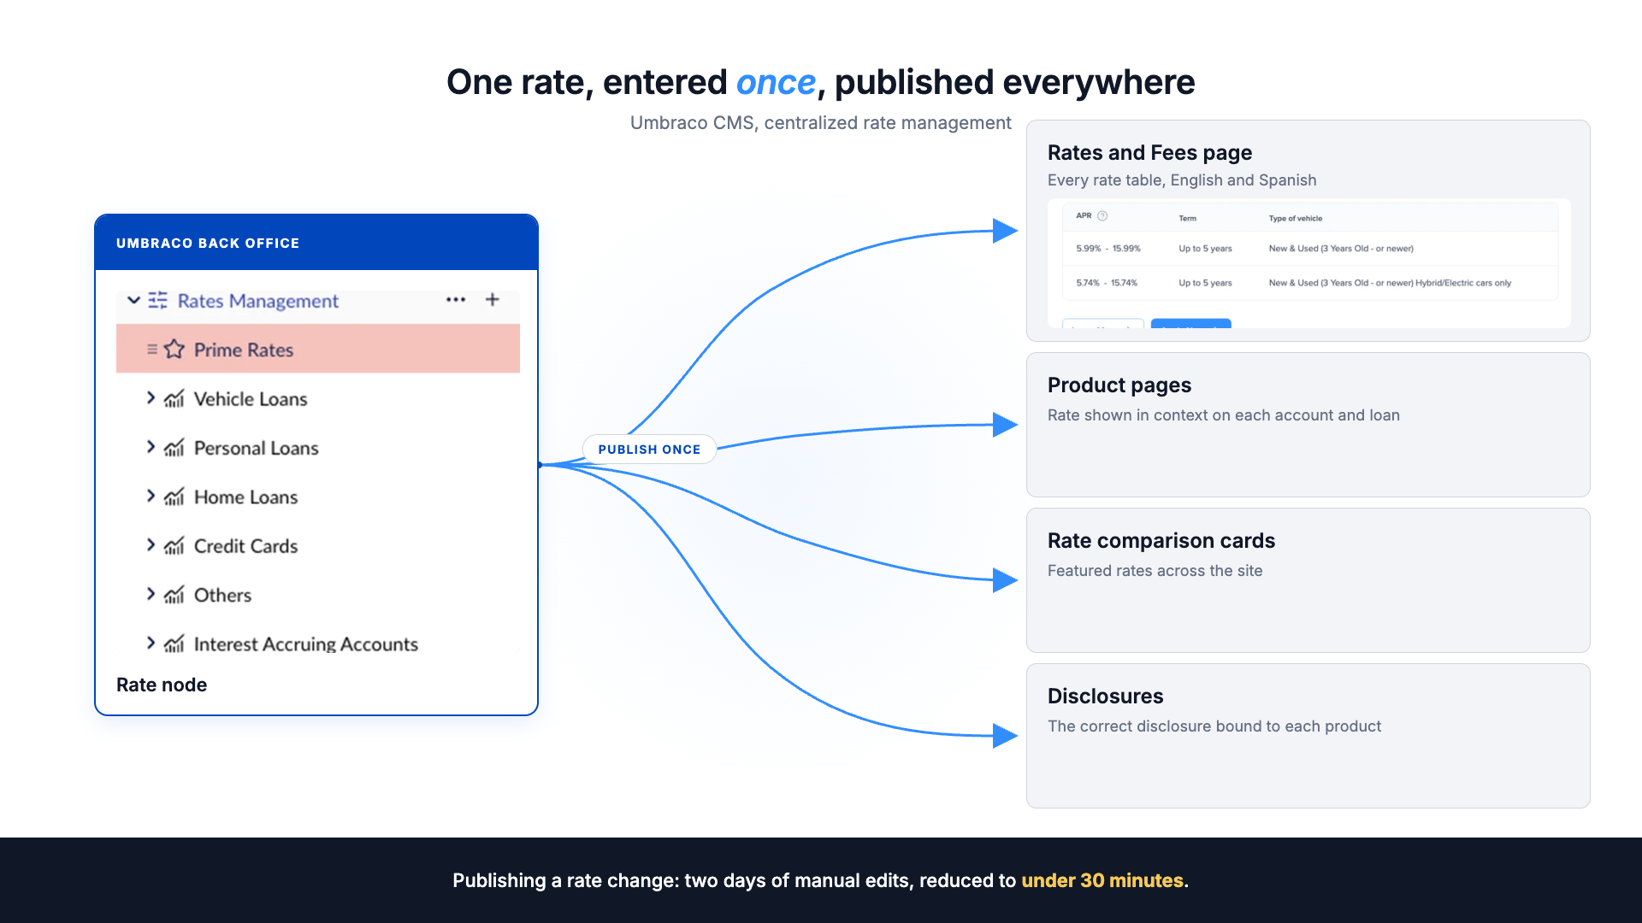The image size is (1642, 923).
Task: Add a new node with the plus icon
Action: 493,299
